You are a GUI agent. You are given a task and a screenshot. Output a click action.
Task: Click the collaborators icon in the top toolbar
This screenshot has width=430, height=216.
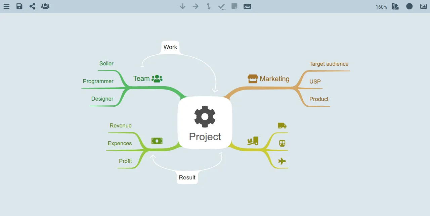(45, 6)
